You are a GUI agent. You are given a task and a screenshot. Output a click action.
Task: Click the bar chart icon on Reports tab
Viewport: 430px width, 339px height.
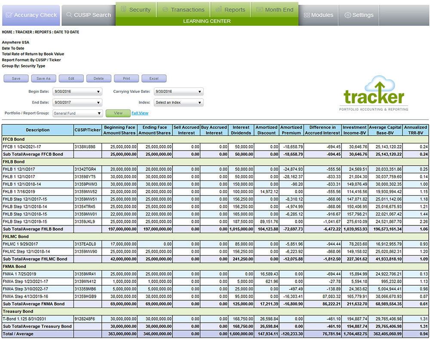point(218,9)
